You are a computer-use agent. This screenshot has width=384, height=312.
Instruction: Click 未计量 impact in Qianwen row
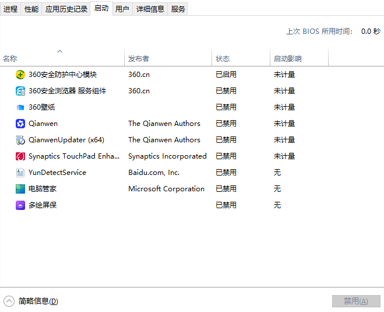[284, 124]
